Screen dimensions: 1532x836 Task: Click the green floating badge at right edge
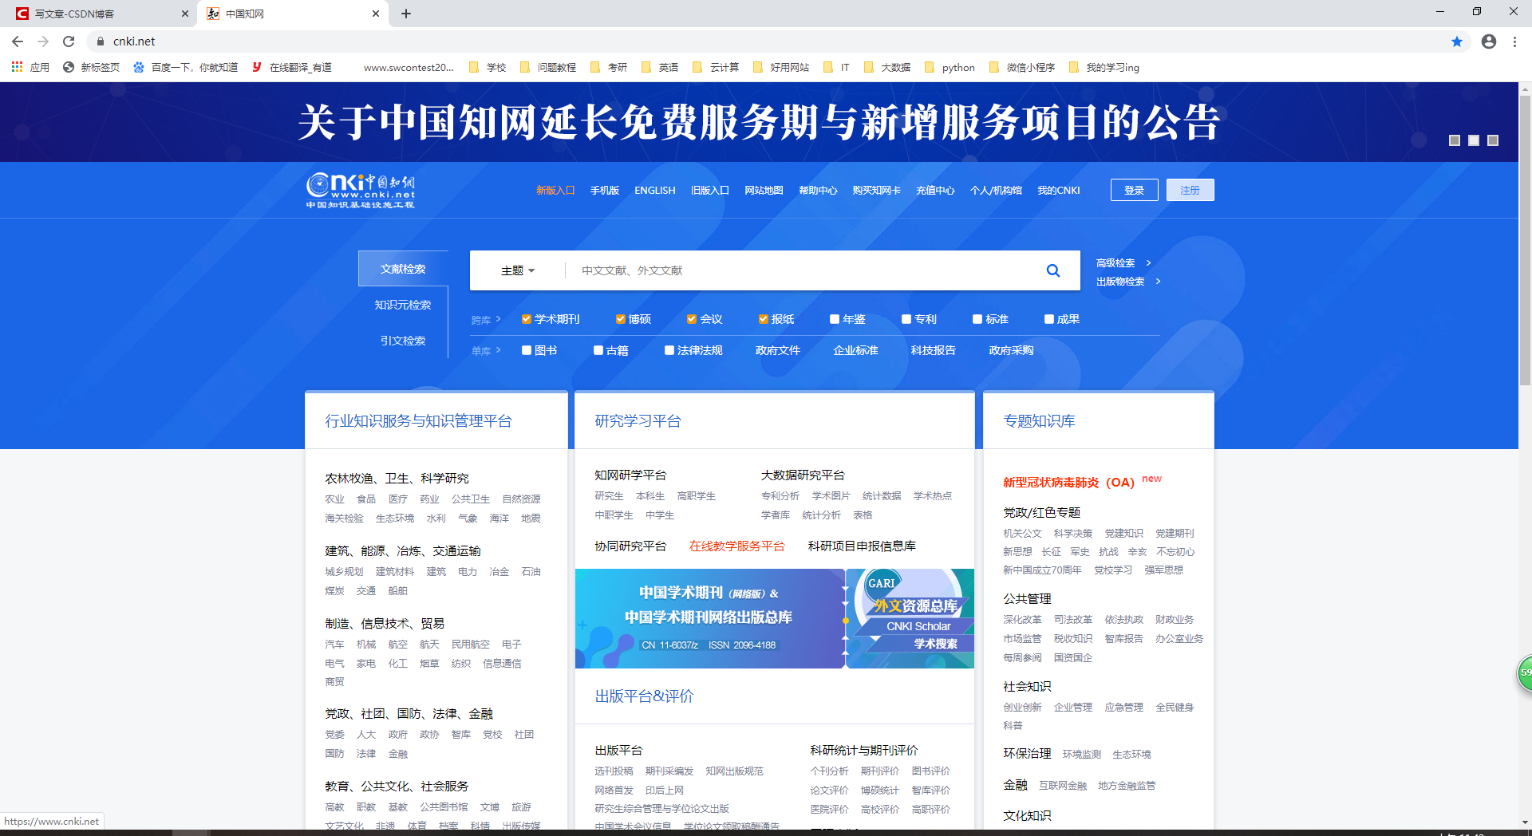(x=1524, y=673)
